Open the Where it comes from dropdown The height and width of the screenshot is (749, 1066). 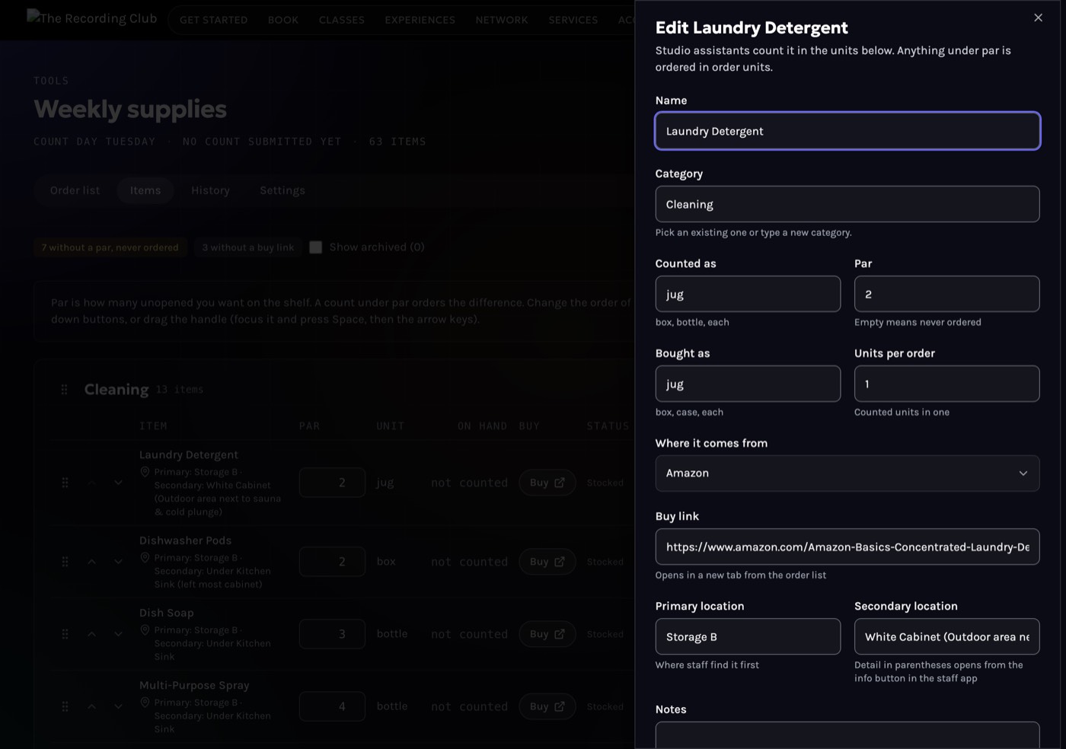click(x=847, y=473)
